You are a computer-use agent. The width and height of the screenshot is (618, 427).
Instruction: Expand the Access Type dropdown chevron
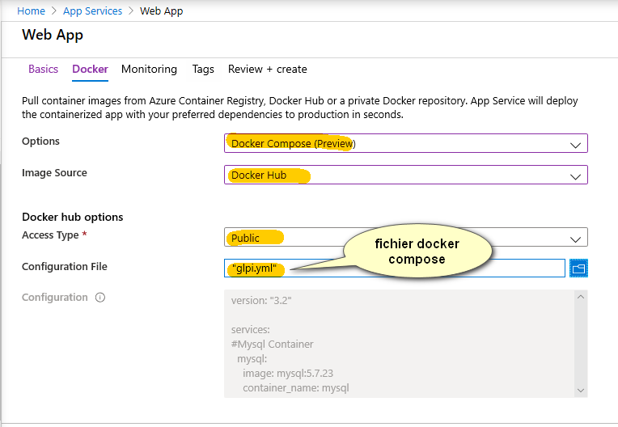tap(575, 239)
